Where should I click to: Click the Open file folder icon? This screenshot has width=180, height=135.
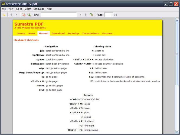pos(4,15)
